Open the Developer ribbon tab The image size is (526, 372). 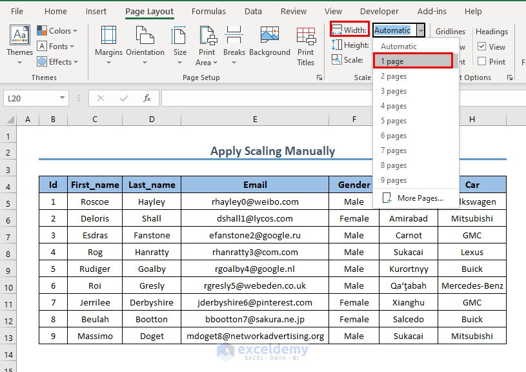tap(379, 11)
